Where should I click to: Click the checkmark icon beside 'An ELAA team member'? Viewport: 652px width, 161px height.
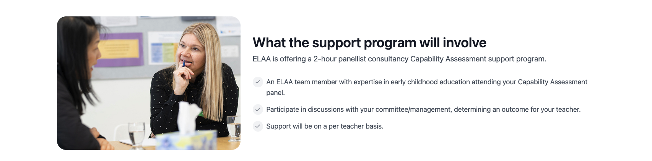point(258,82)
